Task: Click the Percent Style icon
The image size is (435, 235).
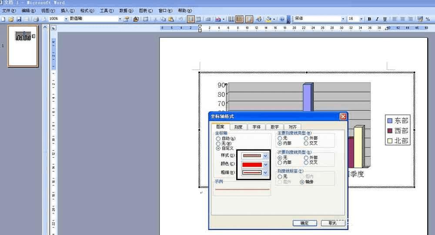Action: tap(428, 19)
